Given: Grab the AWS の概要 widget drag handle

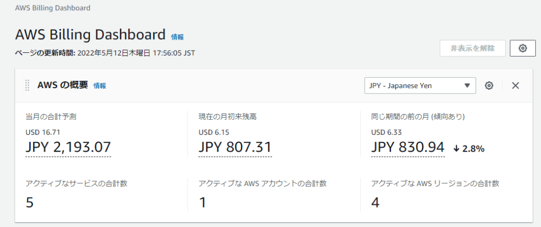Looking at the screenshot, I should pyautogui.click(x=27, y=86).
